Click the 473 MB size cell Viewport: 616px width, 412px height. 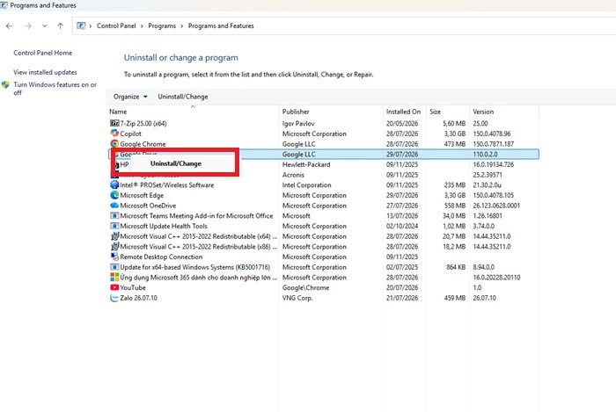coord(455,144)
